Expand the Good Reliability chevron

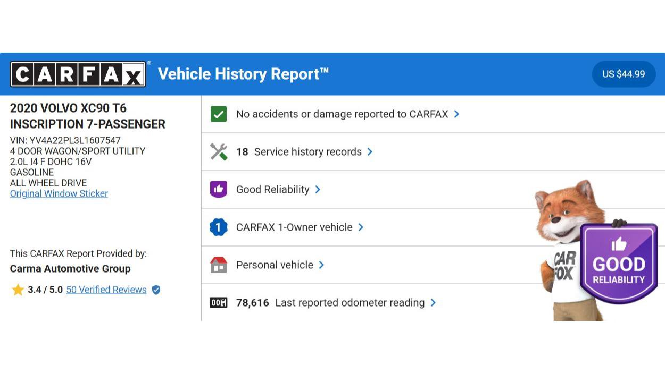point(318,190)
